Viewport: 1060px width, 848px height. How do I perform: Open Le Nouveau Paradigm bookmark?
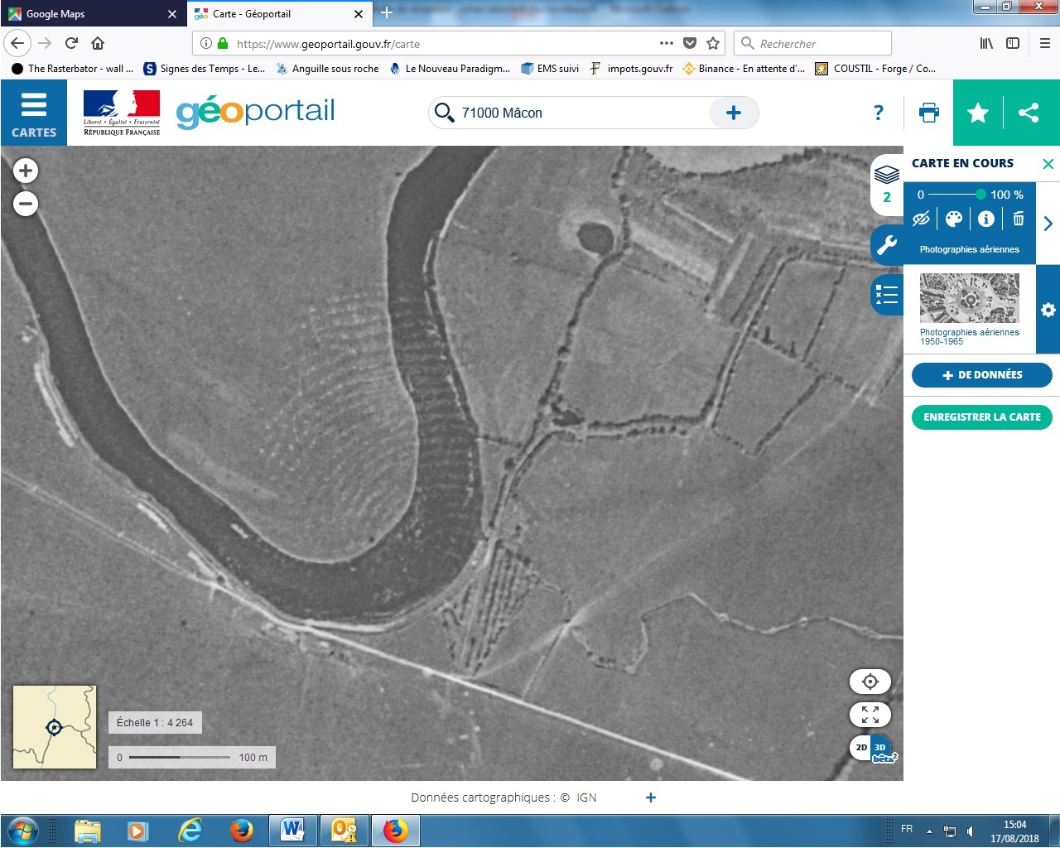tap(450, 69)
